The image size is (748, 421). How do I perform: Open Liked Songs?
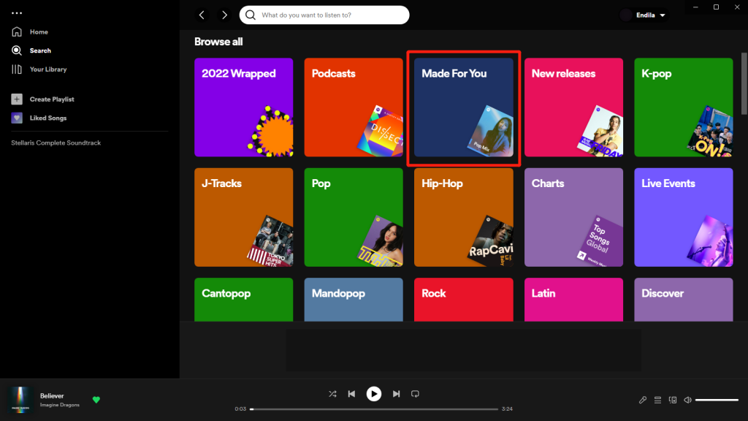(39, 118)
